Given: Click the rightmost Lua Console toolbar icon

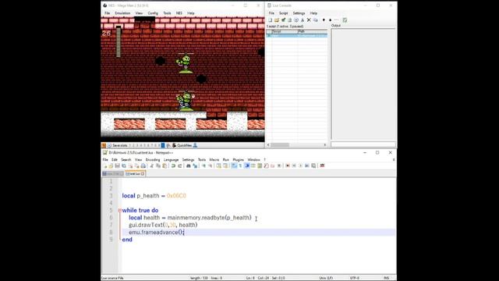Looking at the screenshot, I should point(345,20).
